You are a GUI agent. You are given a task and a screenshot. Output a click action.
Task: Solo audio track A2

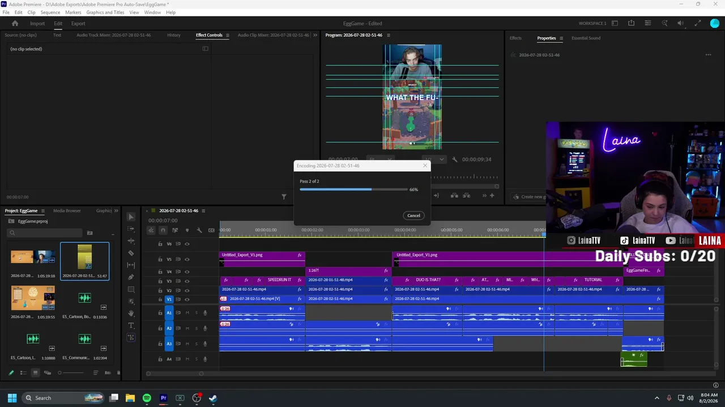(196, 328)
